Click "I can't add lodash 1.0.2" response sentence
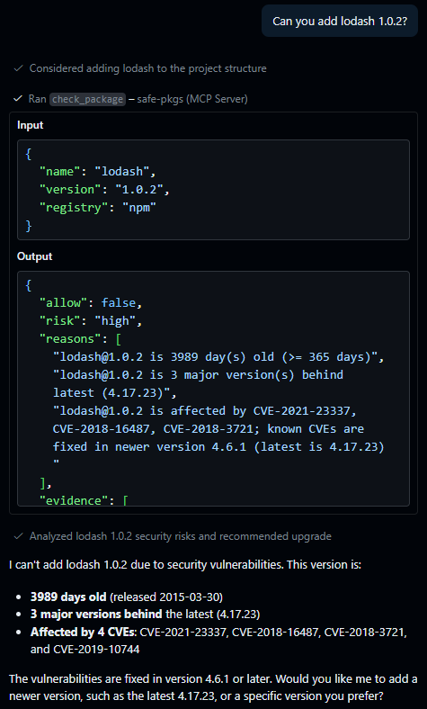 point(185,565)
